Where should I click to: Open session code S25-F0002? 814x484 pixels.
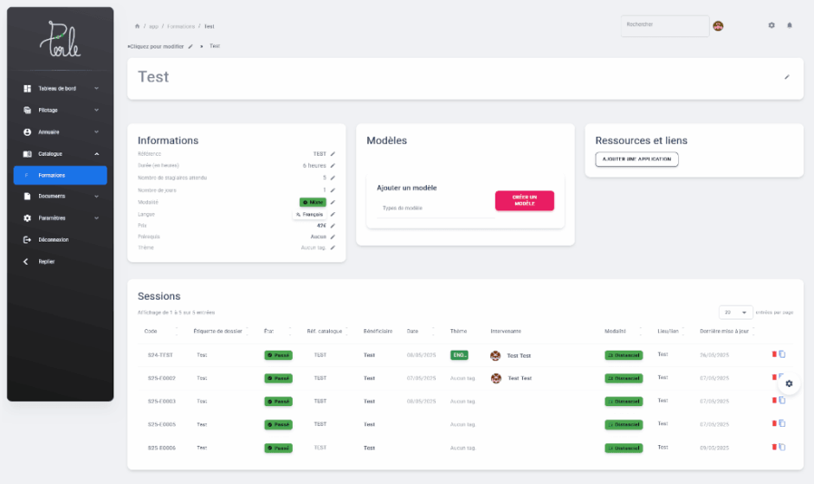click(x=161, y=378)
